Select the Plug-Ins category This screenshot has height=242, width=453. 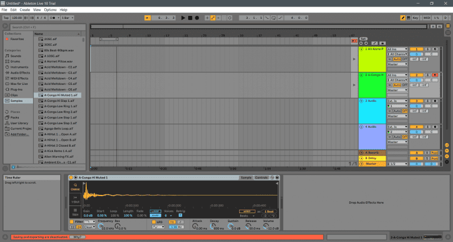pyautogui.click(x=16, y=89)
